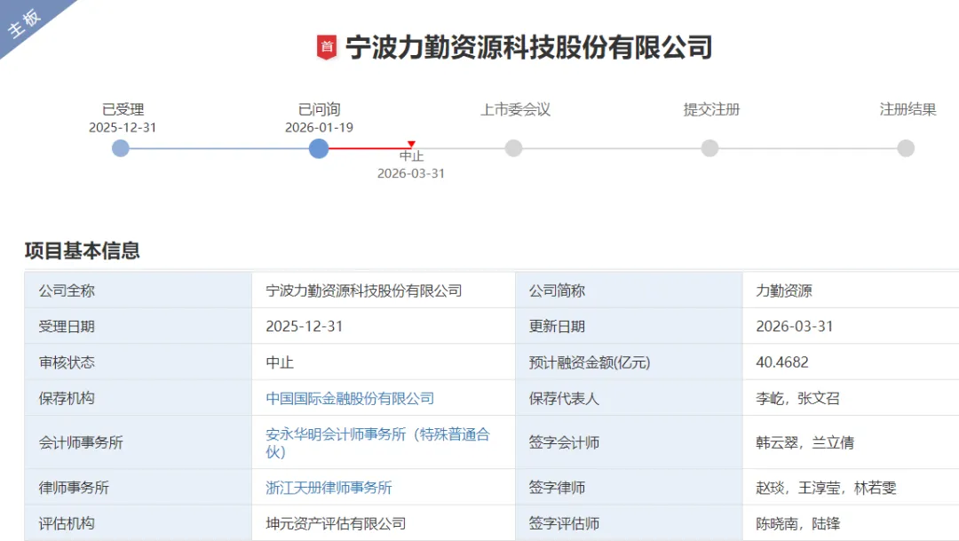Click the 保荐代表人 label cell
Screen dimensions: 959x541
pos(629,398)
